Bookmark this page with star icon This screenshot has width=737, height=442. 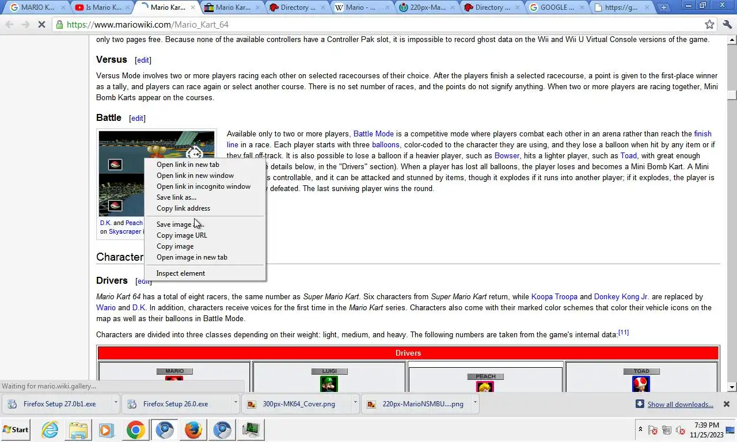tap(709, 25)
